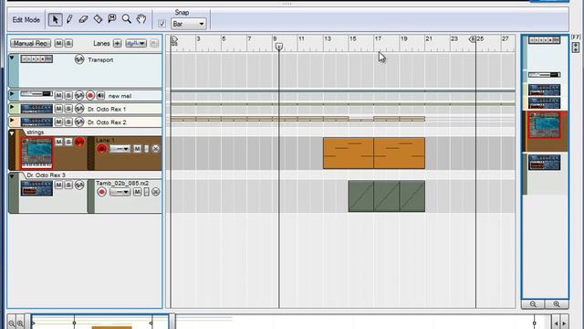Select the first green Tamb clip at bar 15

(x=361, y=196)
